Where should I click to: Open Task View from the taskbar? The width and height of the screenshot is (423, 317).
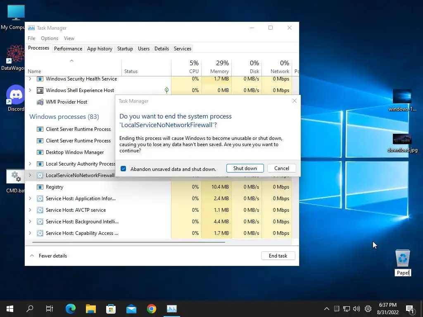[x=50, y=309]
